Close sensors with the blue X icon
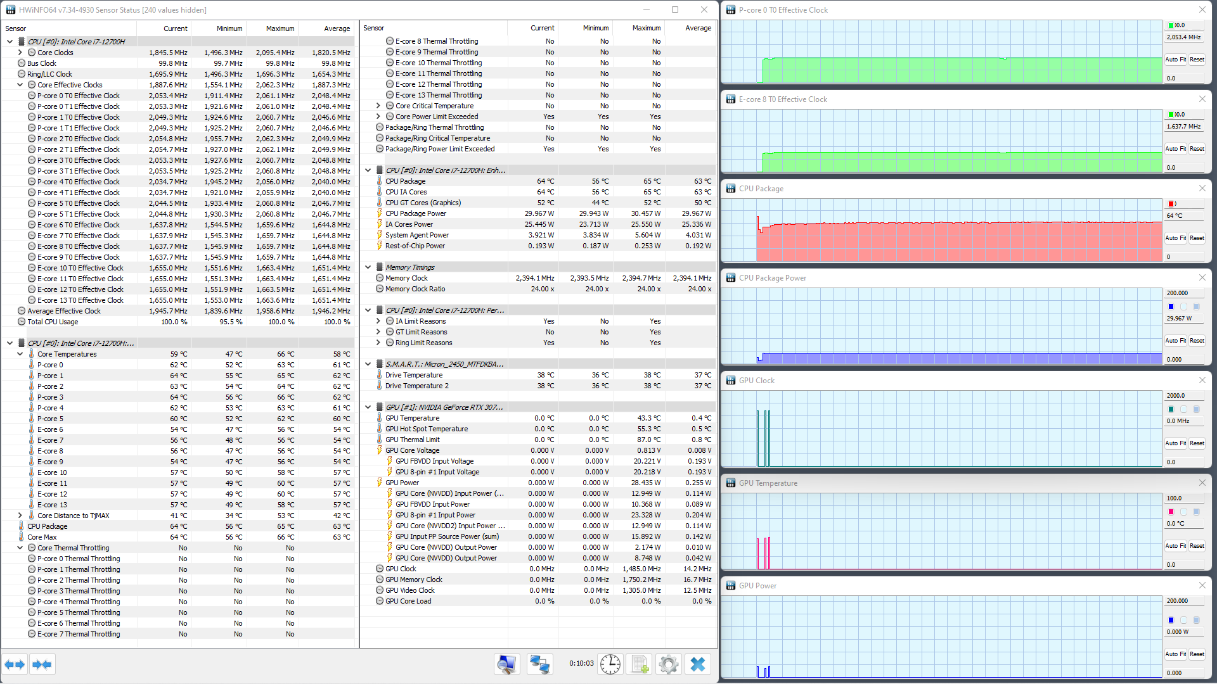 pos(697,664)
